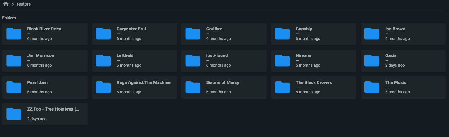Click The Music's 6 months ago timestamp
The image size is (449, 137).
pos(397,92)
